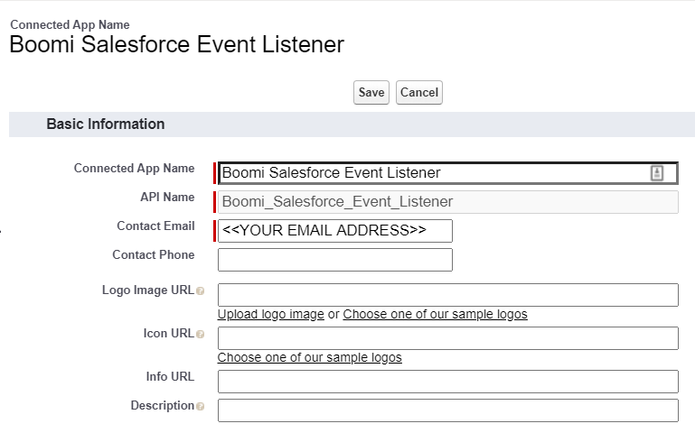The height and width of the screenshot is (433, 695).
Task: Click the Save button
Action: 371,93
